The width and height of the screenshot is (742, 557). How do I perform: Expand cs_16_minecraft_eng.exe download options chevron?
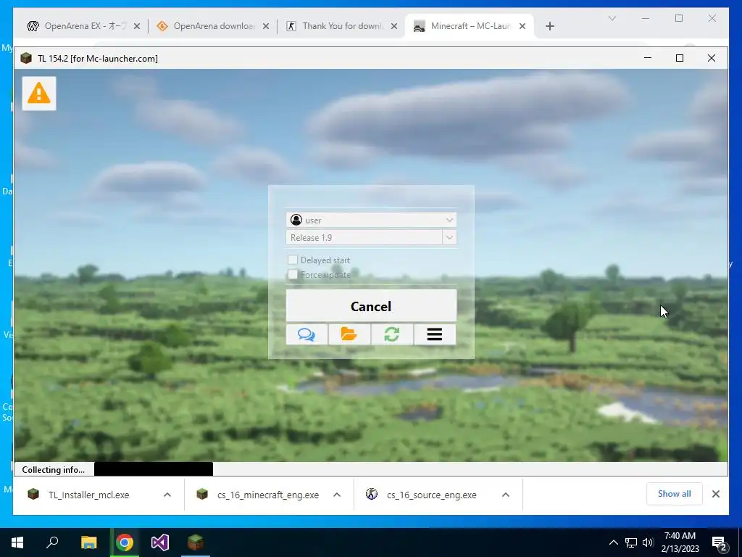coord(337,495)
